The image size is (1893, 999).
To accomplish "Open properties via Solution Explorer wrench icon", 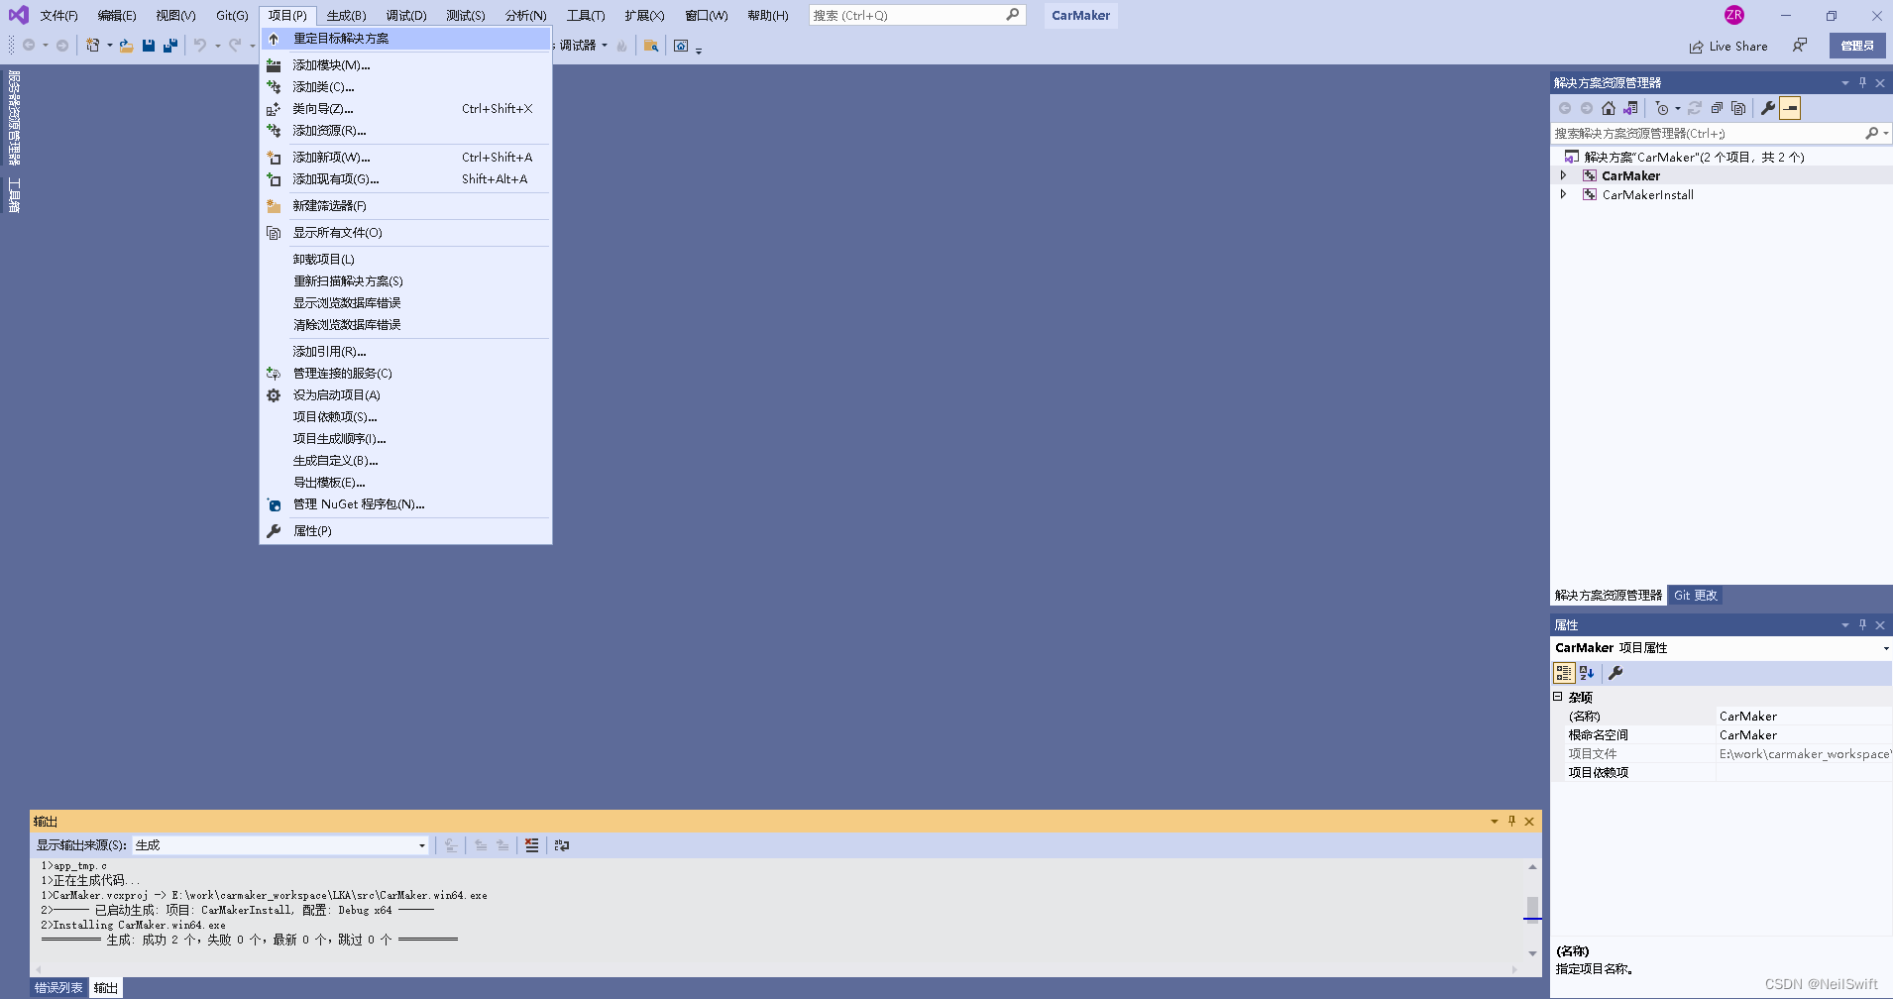I will tap(1768, 108).
